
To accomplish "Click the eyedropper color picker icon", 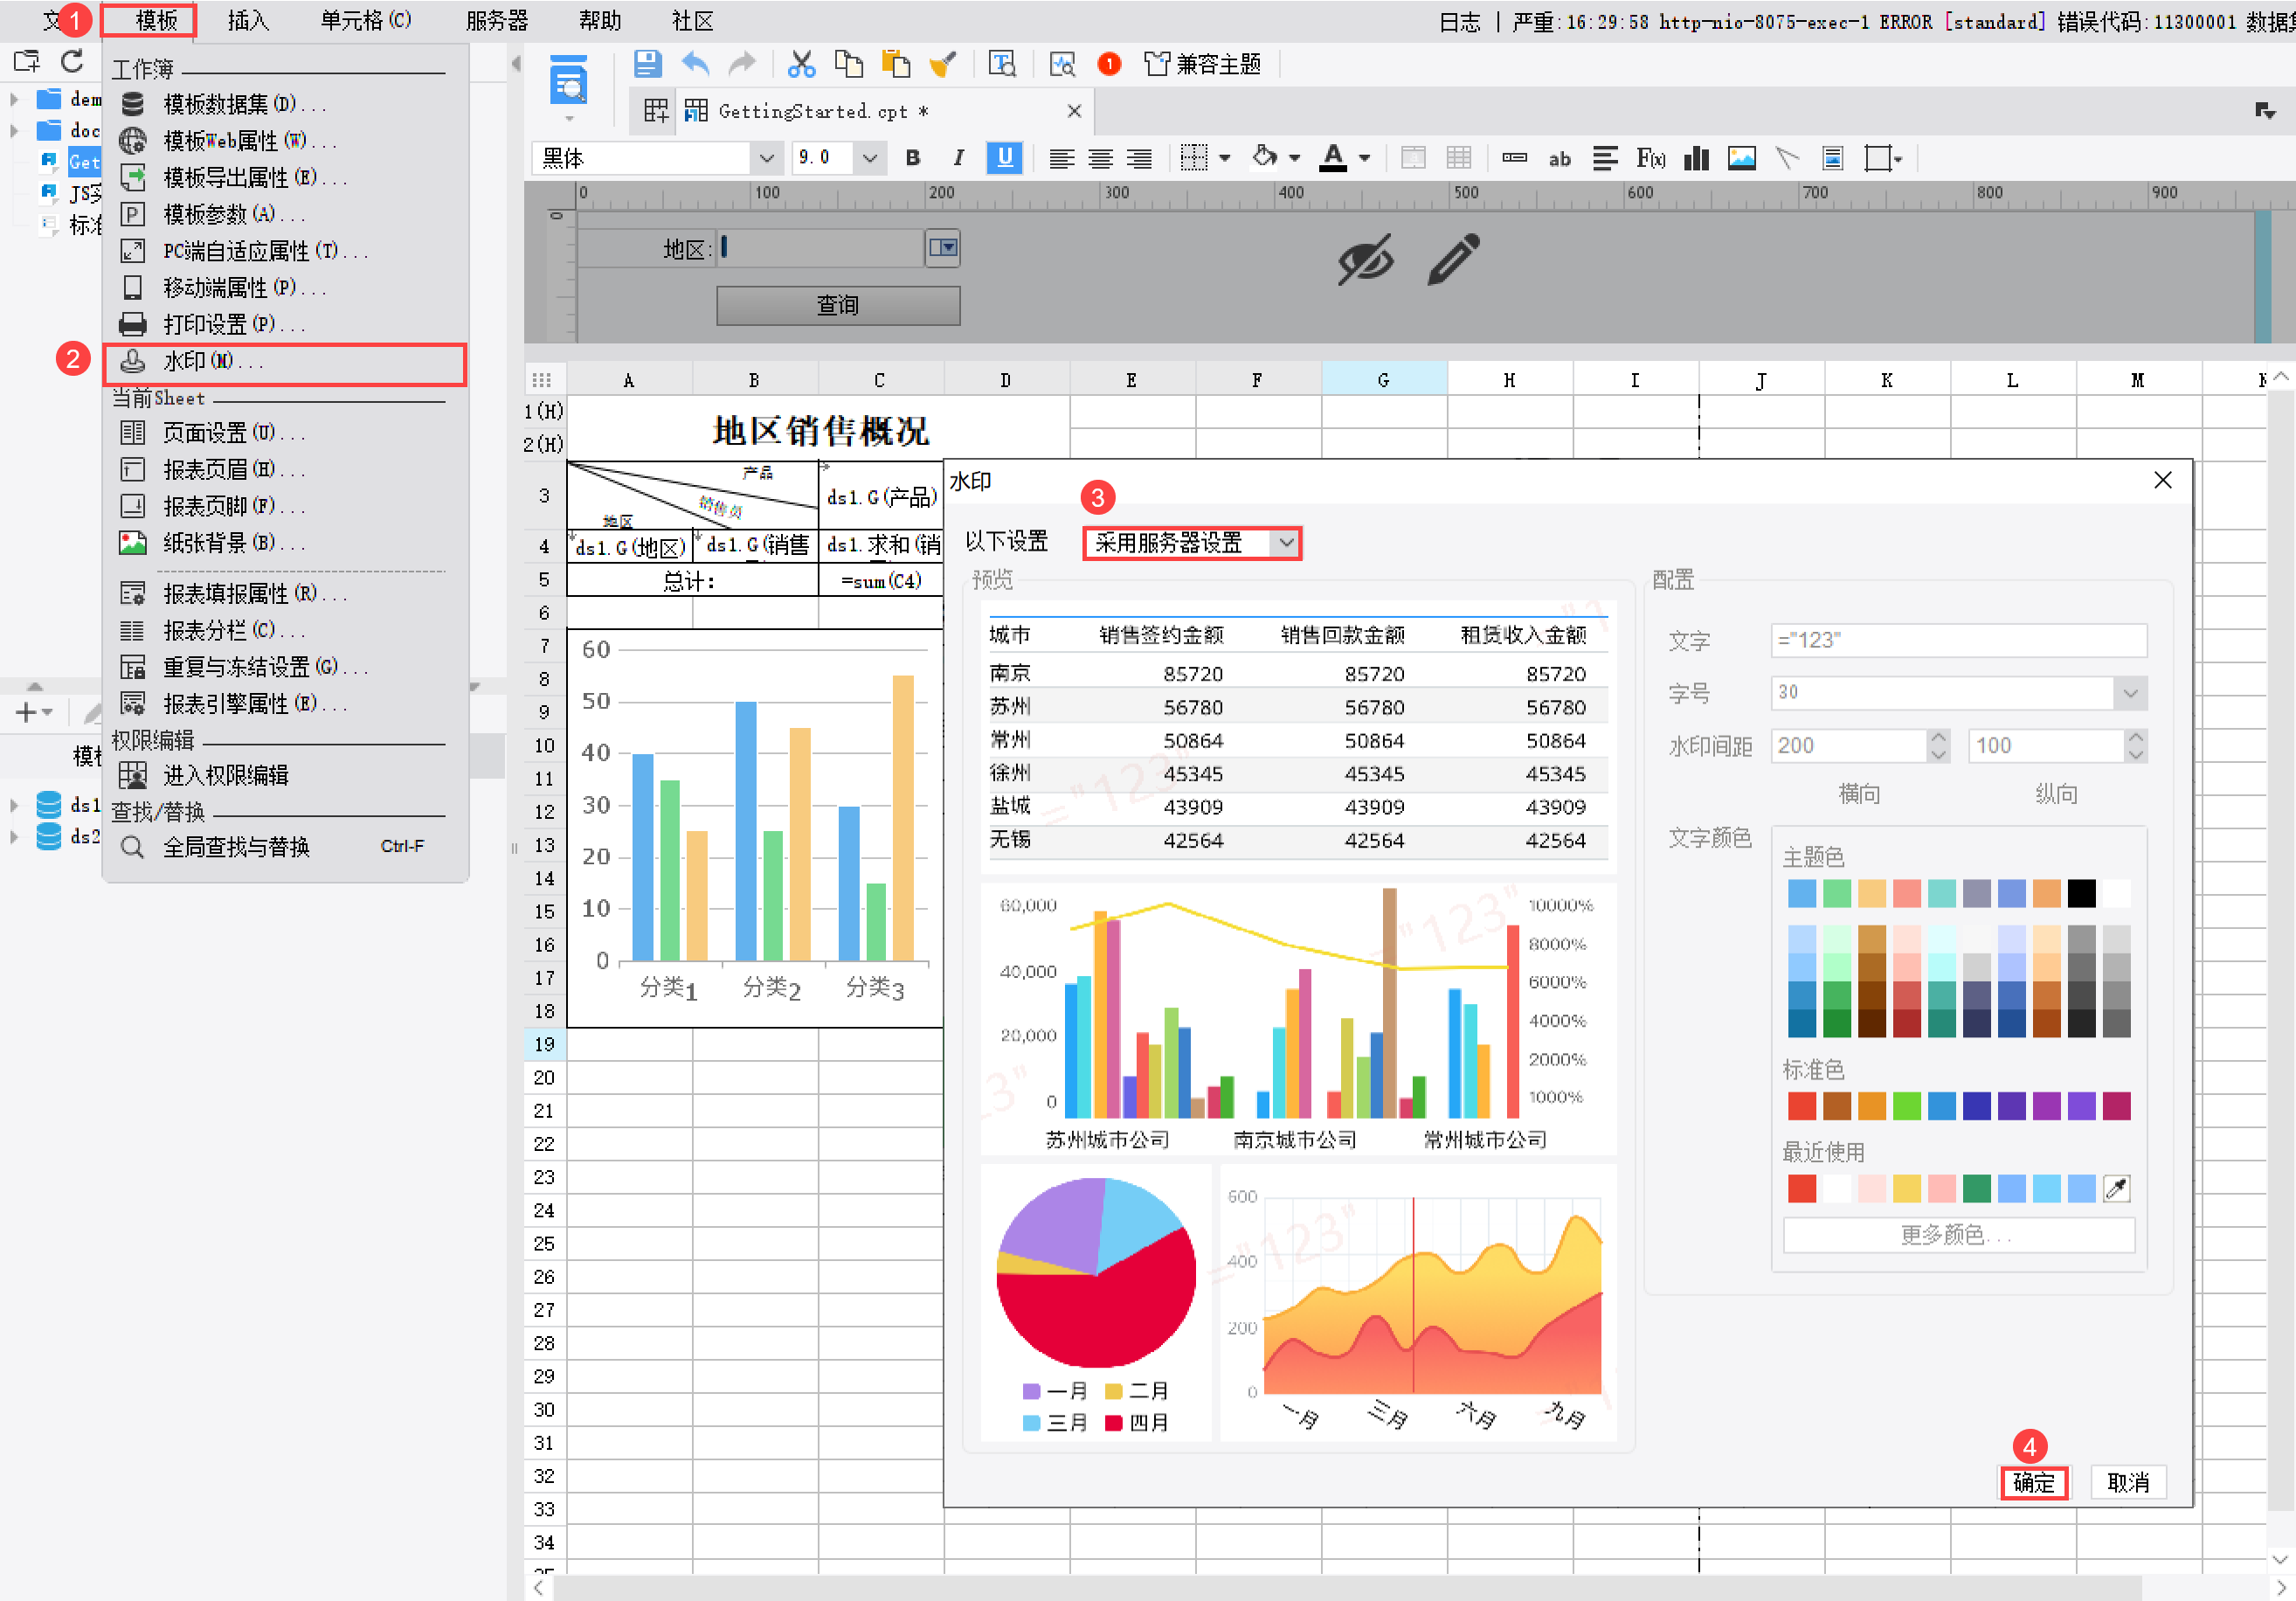I will (2116, 1188).
